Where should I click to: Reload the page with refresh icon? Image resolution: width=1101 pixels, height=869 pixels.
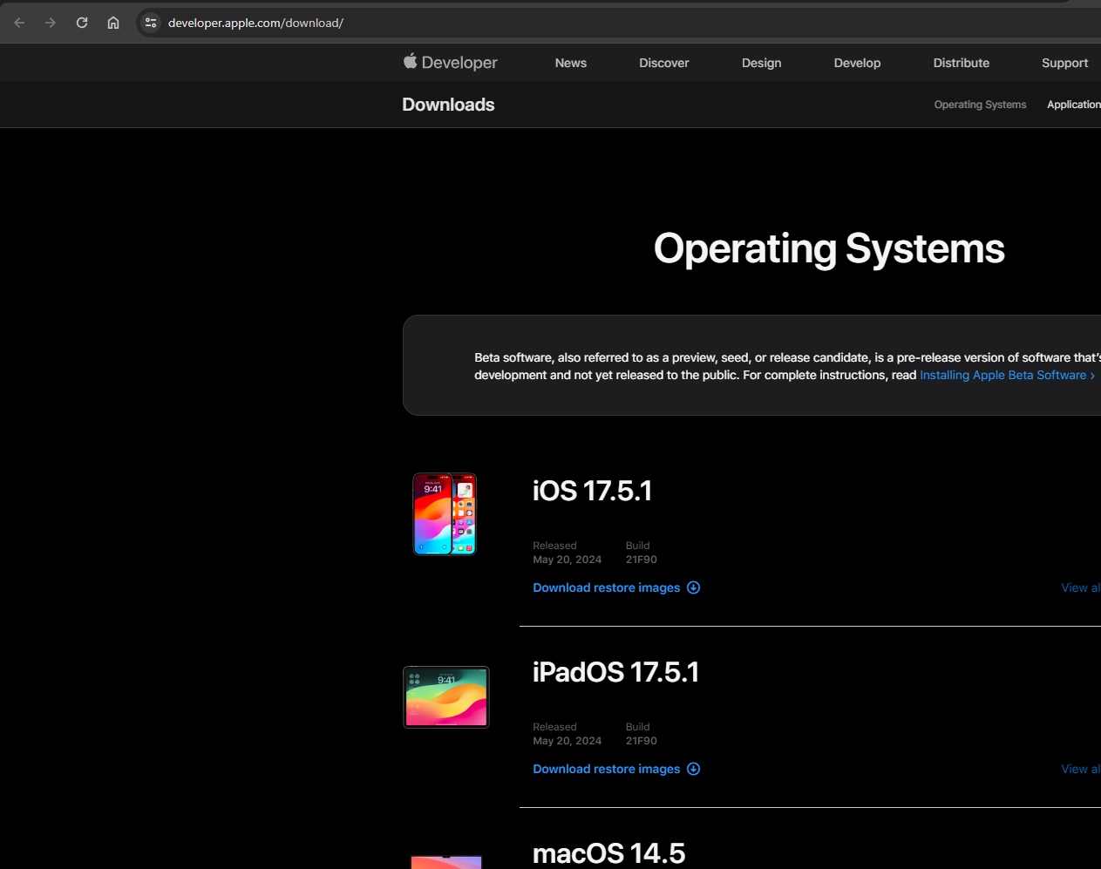(x=82, y=23)
